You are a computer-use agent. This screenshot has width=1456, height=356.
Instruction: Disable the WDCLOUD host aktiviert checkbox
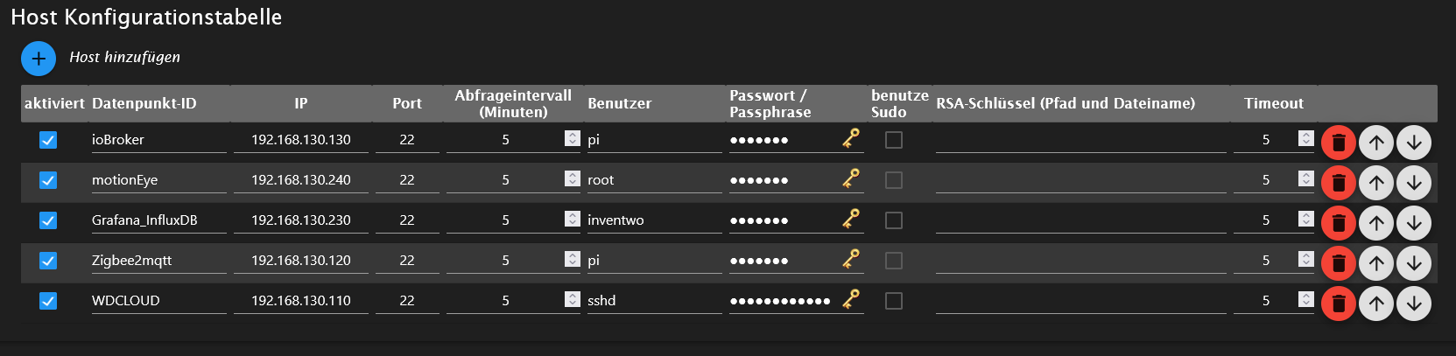48,301
